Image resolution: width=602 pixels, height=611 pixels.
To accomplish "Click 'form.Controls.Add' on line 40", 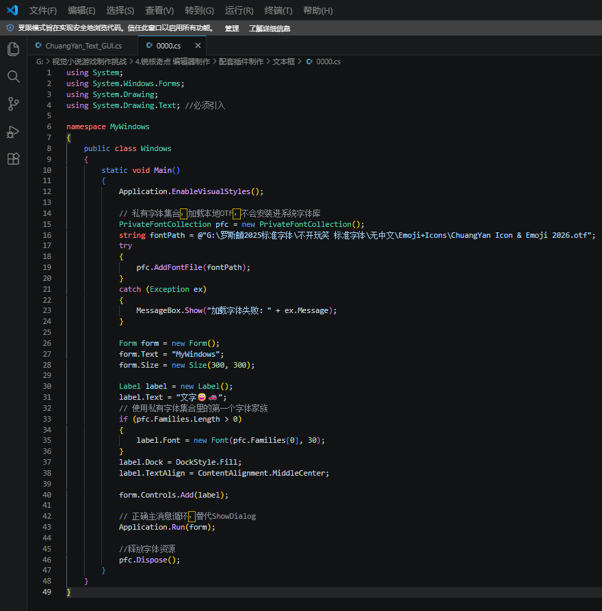I will [156, 495].
